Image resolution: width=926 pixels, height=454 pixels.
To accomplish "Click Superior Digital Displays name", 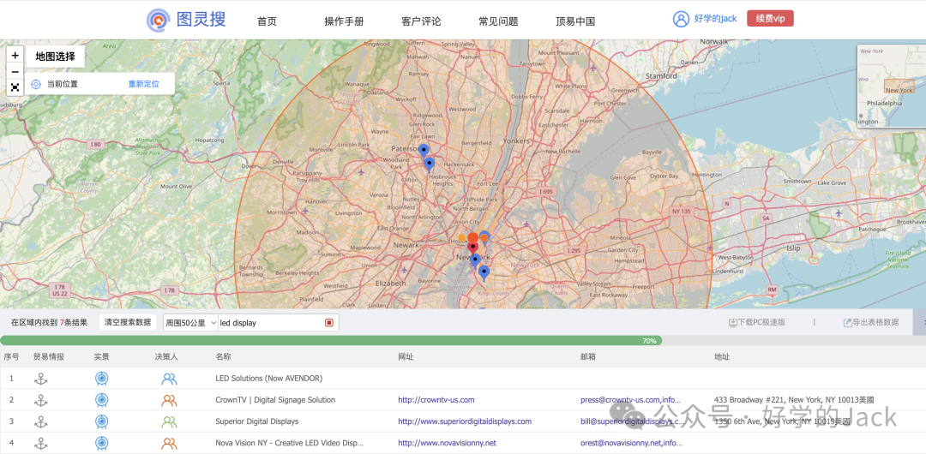I will pyautogui.click(x=257, y=421).
